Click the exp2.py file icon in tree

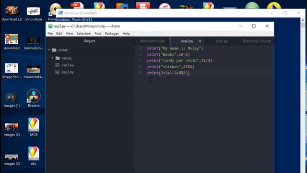click(x=57, y=72)
